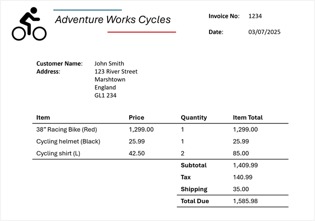Viewport: 315px width, 221px height.
Task: Select the date 03/07/2025
Action: pos(265,32)
